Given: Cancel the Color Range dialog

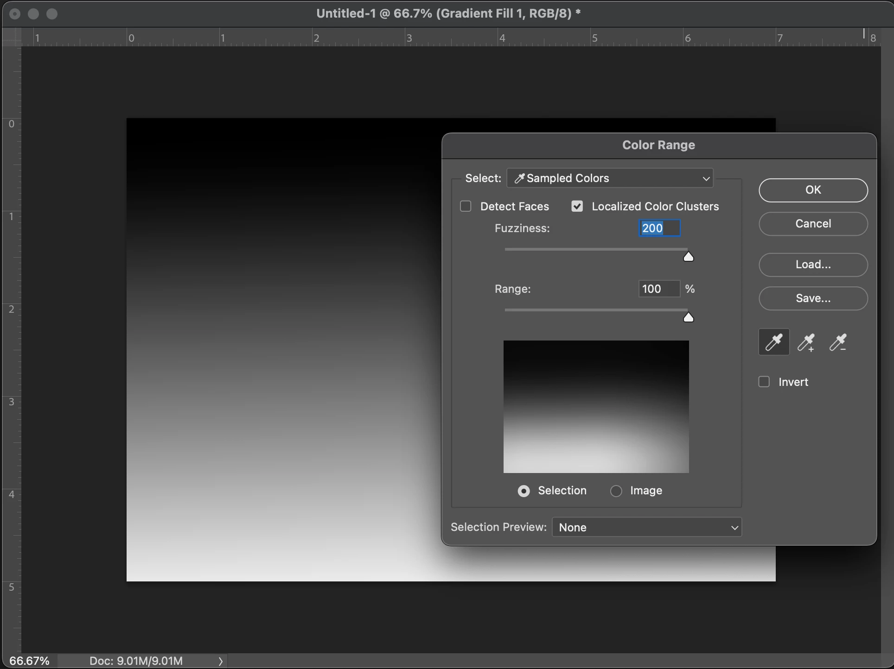Looking at the screenshot, I should (813, 224).
